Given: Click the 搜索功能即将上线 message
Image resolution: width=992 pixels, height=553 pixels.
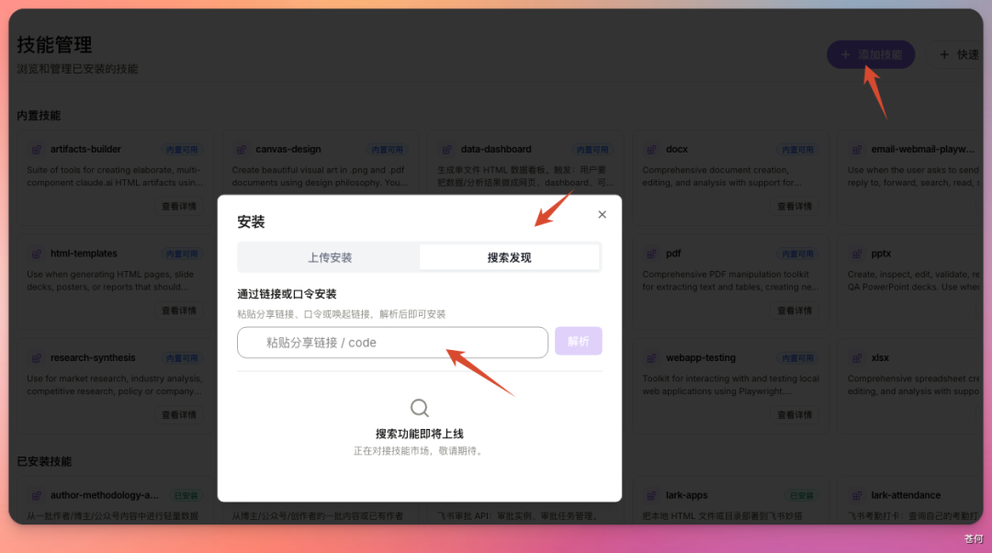Looking at the screenshot, I should click(419, 434).
